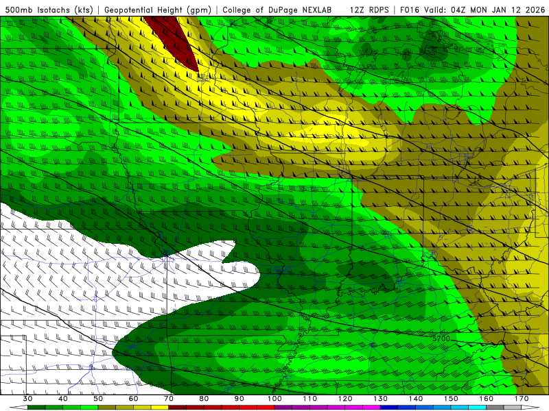
Task: Click the 'College of DuPage NEXLAB' text
Action: tap(277, 10)
